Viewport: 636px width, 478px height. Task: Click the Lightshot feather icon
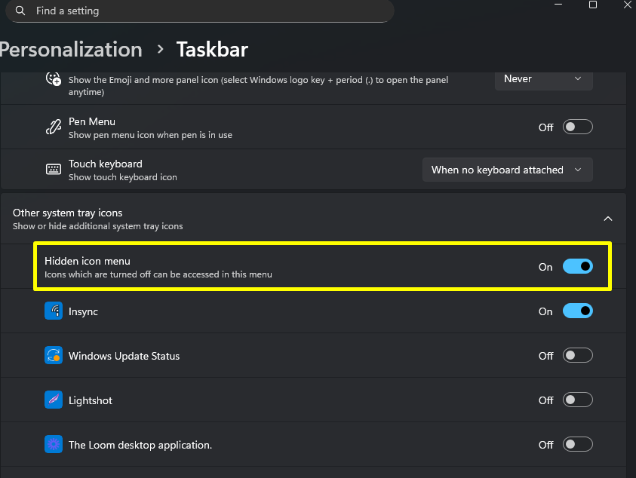[x=53, y=400]
